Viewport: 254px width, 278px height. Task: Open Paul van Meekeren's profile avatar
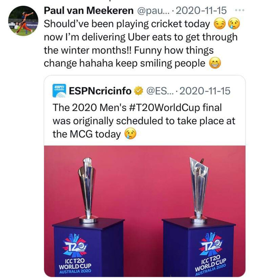[x=23, y=21]
